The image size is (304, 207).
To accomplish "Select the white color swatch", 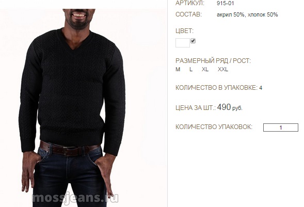I will pyautogui.click(x=183, y=43).
